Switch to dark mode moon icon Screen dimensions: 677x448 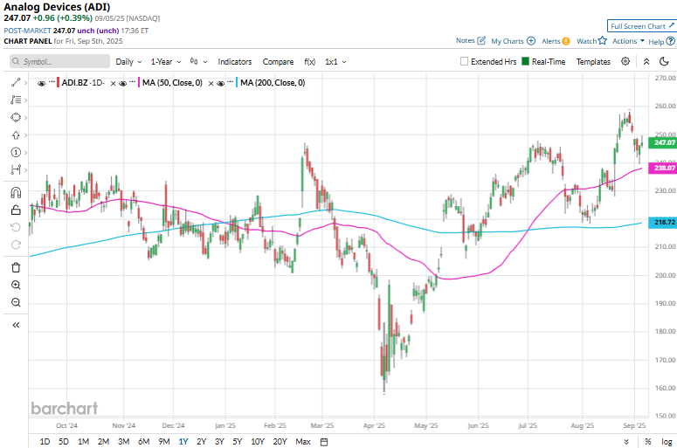coord(664,61)
